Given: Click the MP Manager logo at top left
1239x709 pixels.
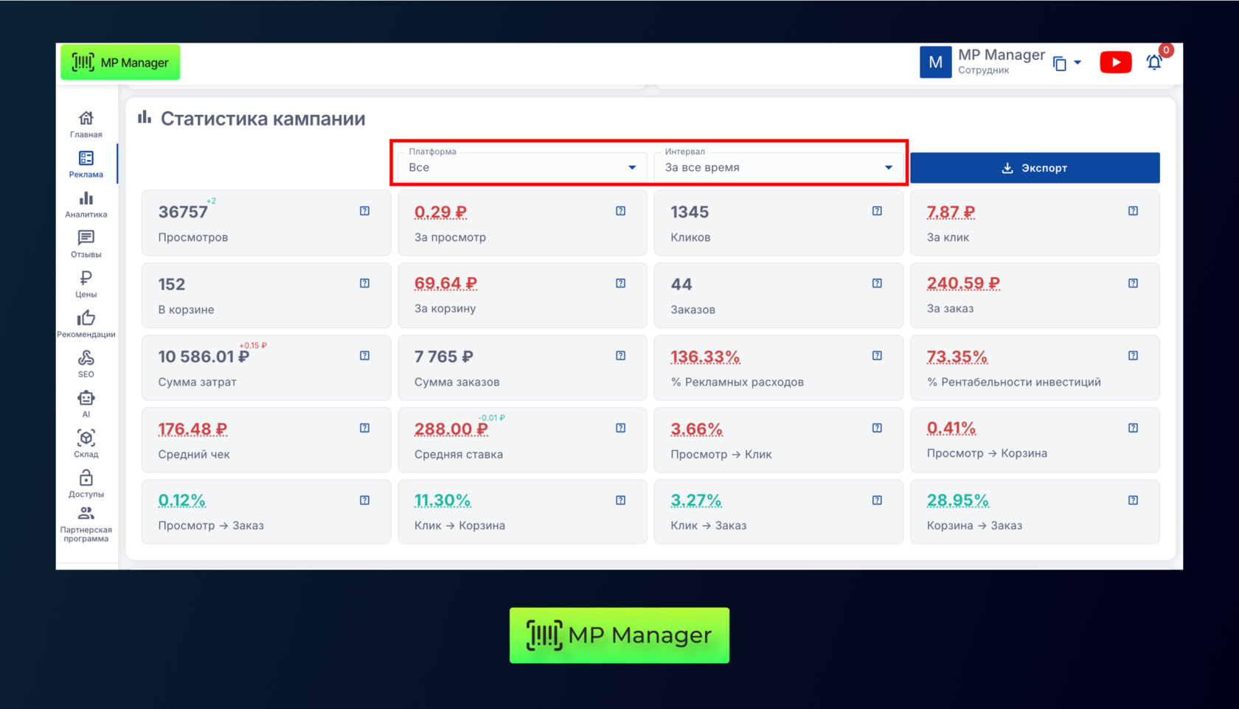Looking at the screenshot, I should [120, 63].
